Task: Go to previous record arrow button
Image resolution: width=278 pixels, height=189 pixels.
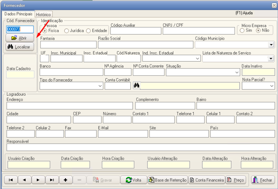Action: [24, 180]
